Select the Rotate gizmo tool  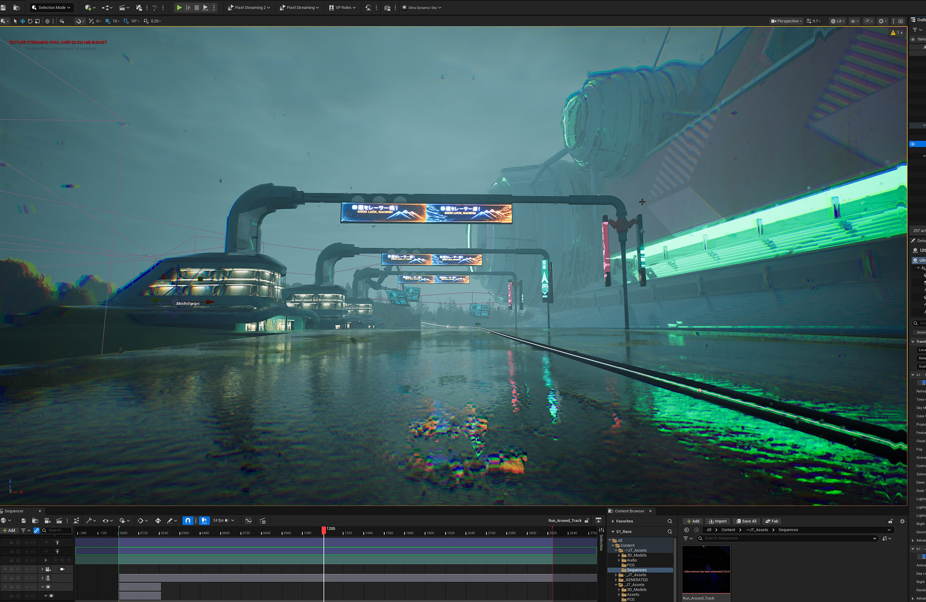click(30, 21)
